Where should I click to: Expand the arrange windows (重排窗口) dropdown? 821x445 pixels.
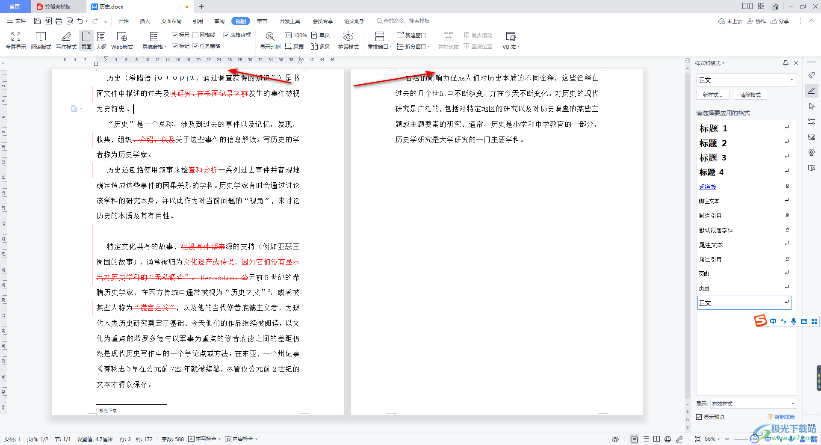pyautogui.click(x=380, y=47)
